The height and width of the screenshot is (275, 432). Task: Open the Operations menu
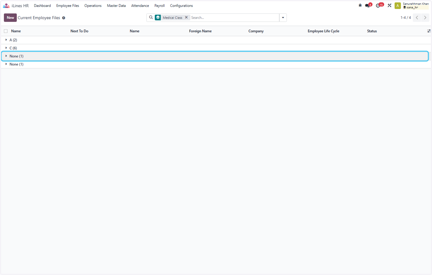[x=93, y=6]
